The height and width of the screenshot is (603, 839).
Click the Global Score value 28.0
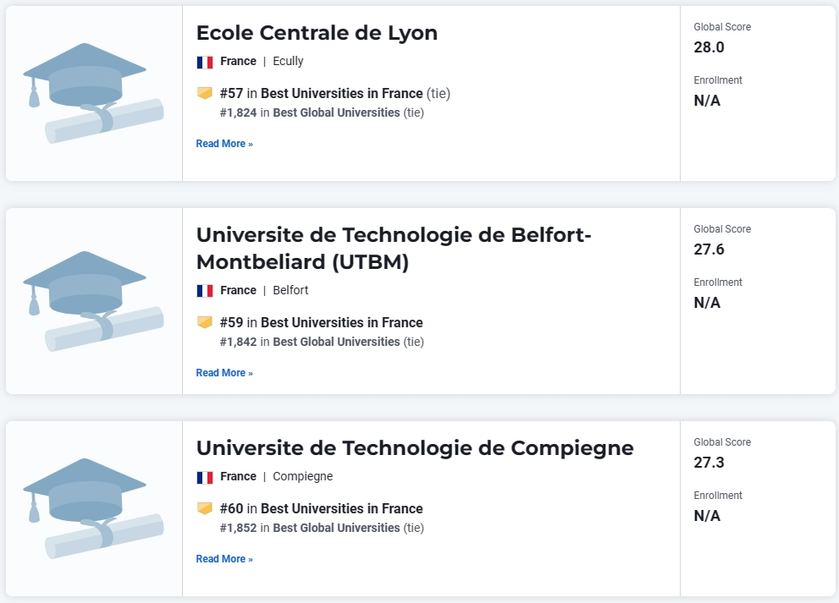[x=709, y=47]
